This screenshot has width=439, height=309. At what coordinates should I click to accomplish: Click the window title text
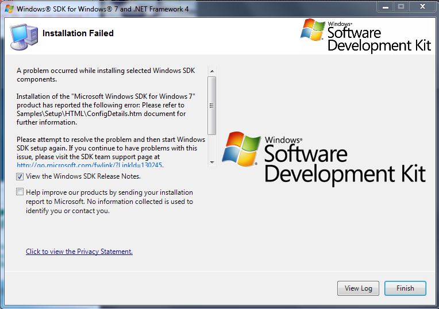click(x=102, y=9)
